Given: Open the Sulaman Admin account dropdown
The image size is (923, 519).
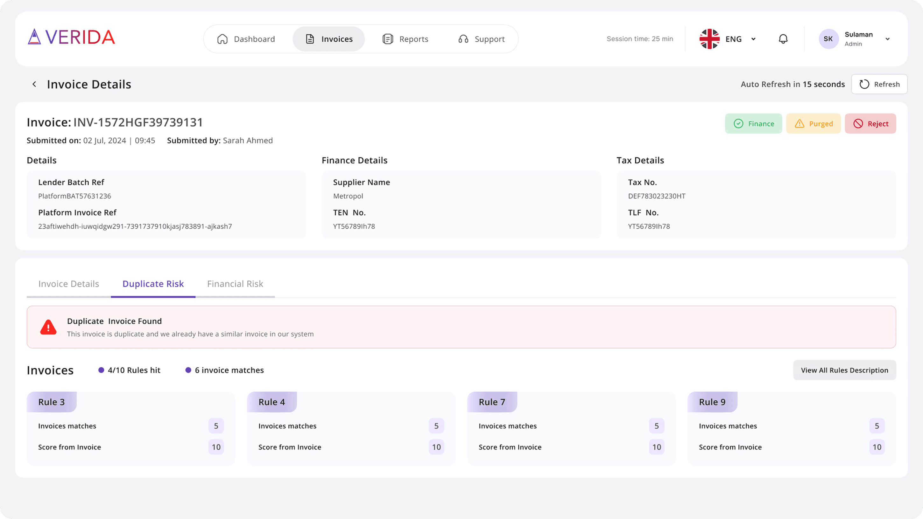Looking at the screenshot, I should [887, 39].
